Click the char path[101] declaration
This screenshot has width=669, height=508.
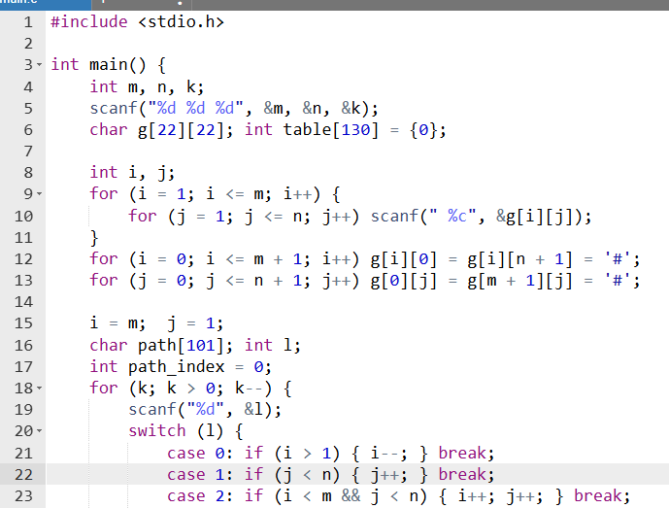161,345
